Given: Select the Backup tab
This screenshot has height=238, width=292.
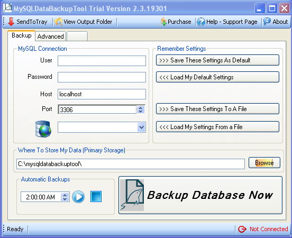Looking at the screenshot, I should 21,35.
